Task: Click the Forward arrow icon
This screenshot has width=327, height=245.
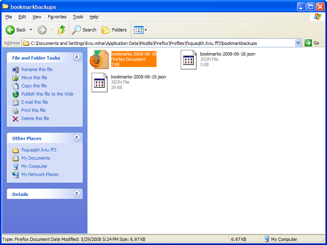Action: pos(42,30)
